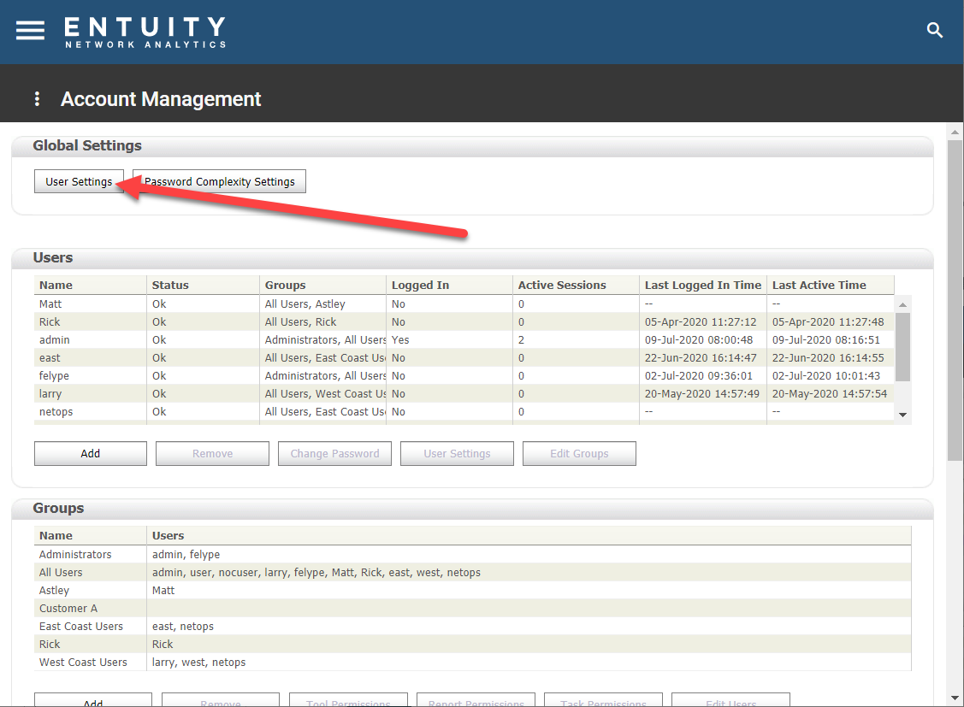The width and height of the screenshot is (964, 707).
Task: Select user Rick in Users table
Action: pos(464,321)
